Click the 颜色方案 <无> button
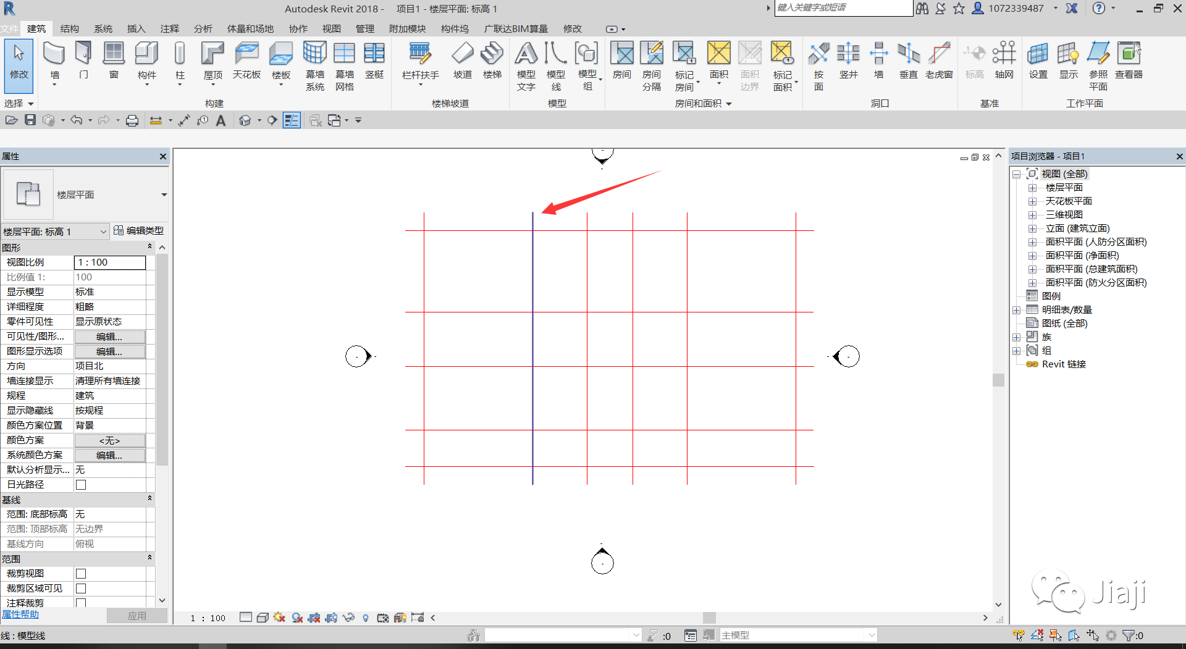Viewport: 1186px width, 649px height. click(x=110, y=440)
